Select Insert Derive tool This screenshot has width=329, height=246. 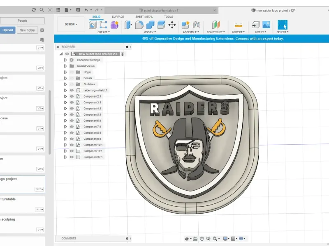pyautogui.click(x=255, y=25)
